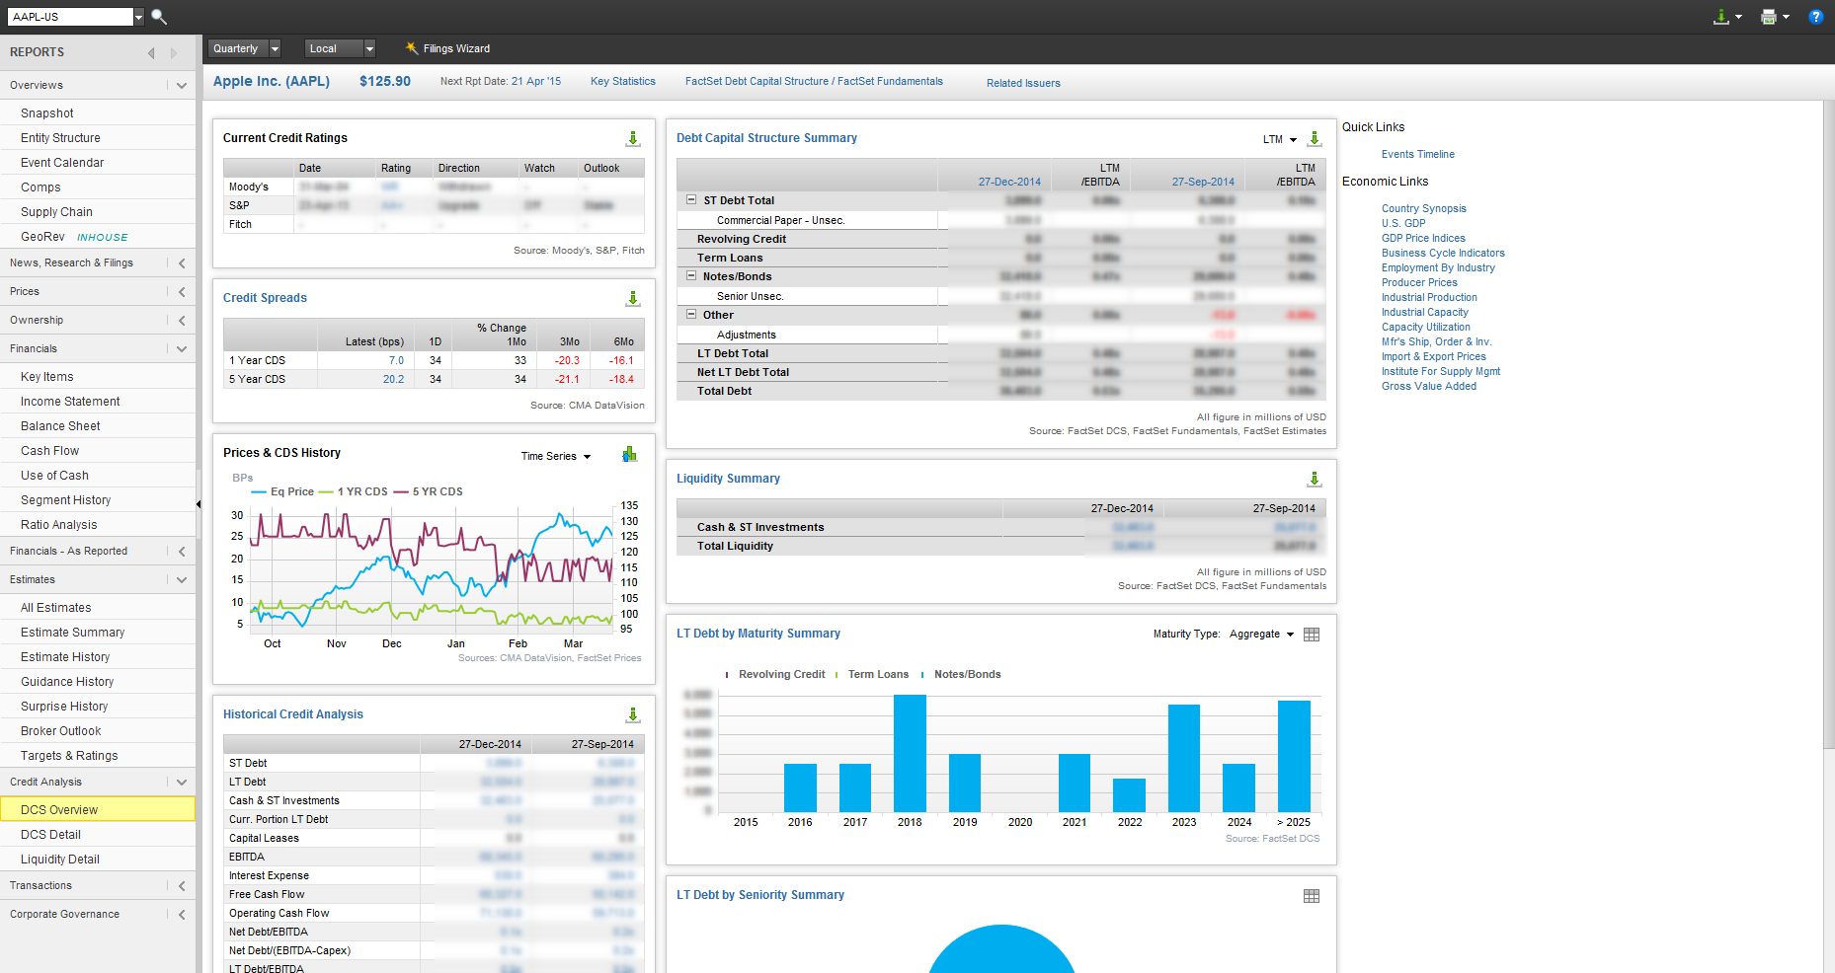Open the Maturity Type Aggregate dropdown
The image size is (1835, 973).
1261,635
